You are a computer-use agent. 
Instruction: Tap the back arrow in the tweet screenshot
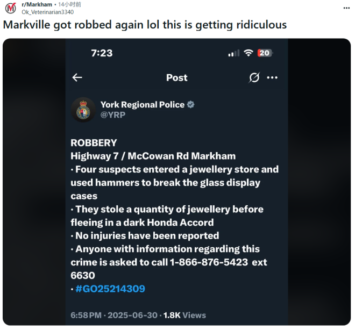(77, 77)
